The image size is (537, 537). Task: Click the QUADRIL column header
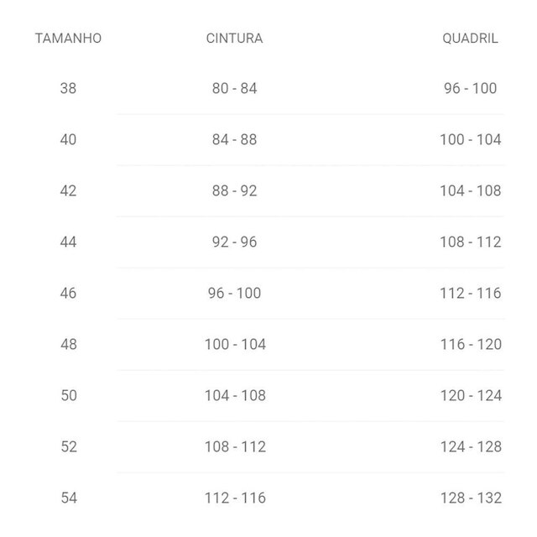(x=470, y=39)
